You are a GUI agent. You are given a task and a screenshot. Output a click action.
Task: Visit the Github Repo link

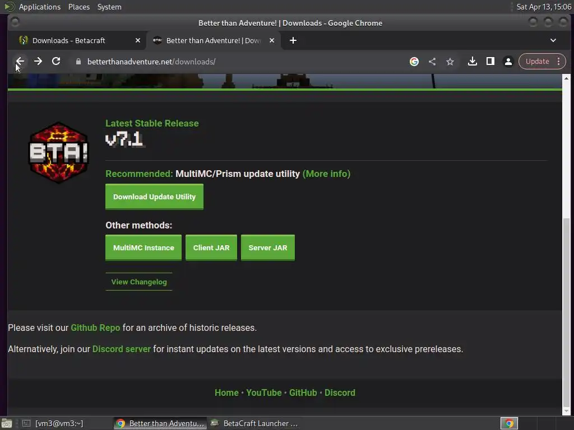click(x=95, y=328)
